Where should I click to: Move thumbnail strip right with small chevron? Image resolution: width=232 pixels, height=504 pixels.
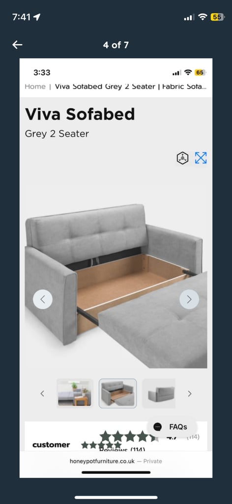[190, 393]
